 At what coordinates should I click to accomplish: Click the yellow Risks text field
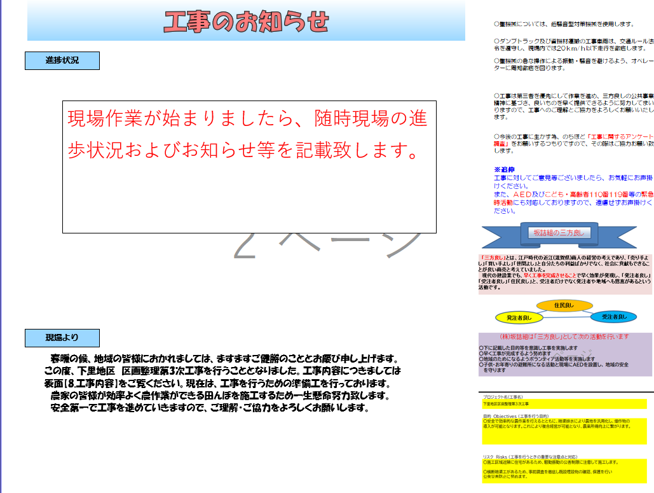[564, 471]
